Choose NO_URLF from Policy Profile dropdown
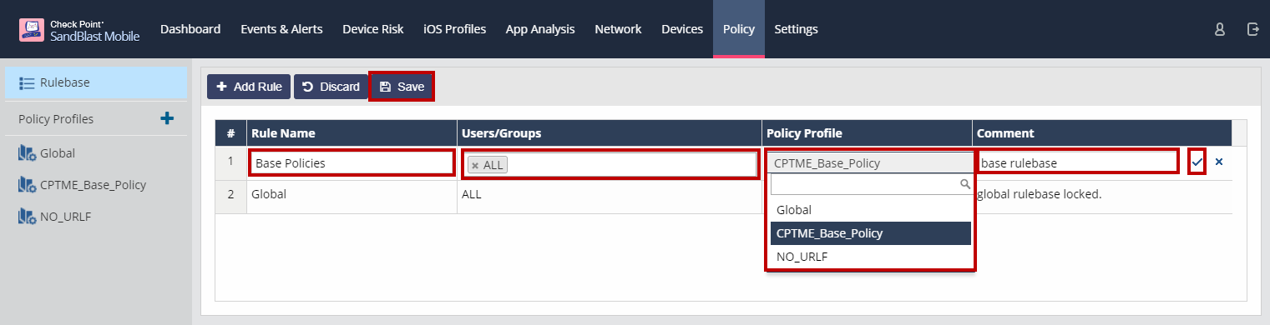Image resolution: width=1270 pixels, height=325 pixels. (871, 257)
